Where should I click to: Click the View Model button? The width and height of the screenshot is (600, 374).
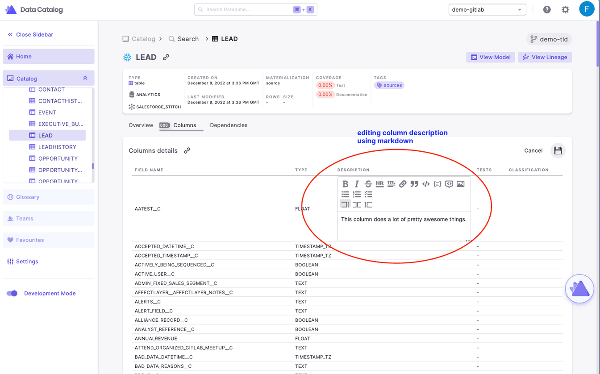click(x=491, y=57)
